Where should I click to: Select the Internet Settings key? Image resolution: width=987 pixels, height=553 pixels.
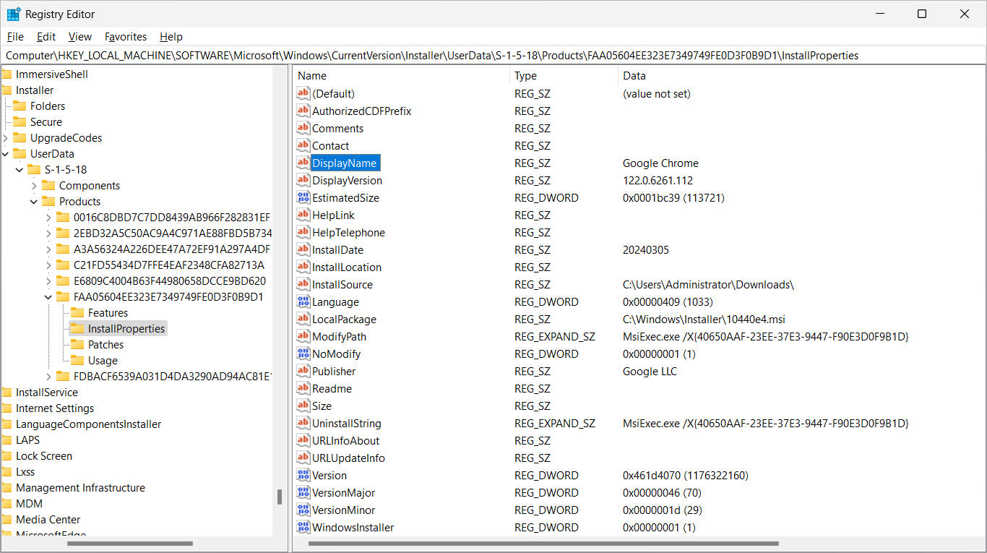coord(55,408)
